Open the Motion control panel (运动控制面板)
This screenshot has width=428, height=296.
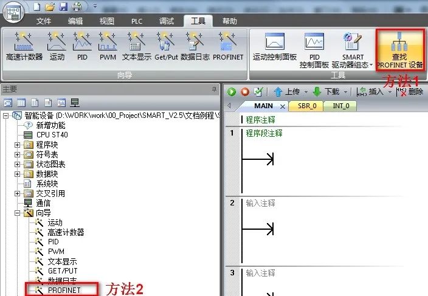pyautogui.click(x=275, y=46)
